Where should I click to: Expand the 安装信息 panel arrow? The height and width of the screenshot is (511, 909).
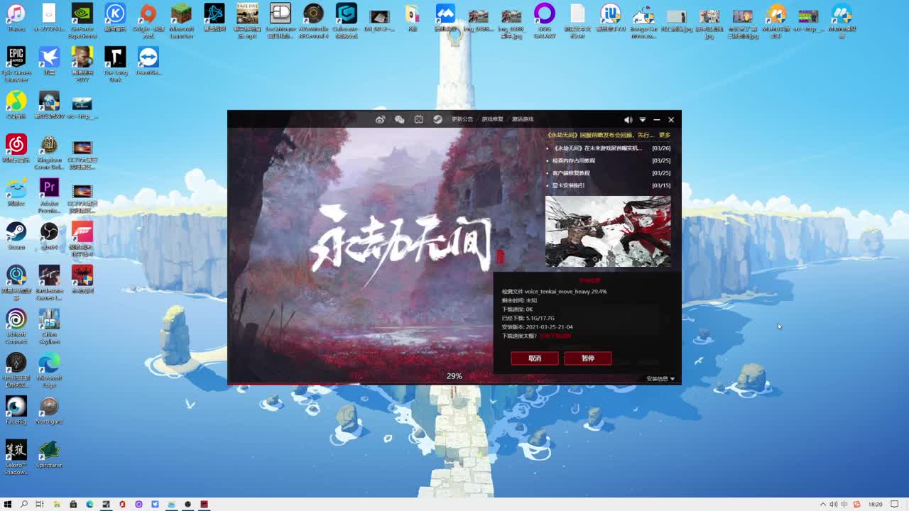click(x=673, y=379)
